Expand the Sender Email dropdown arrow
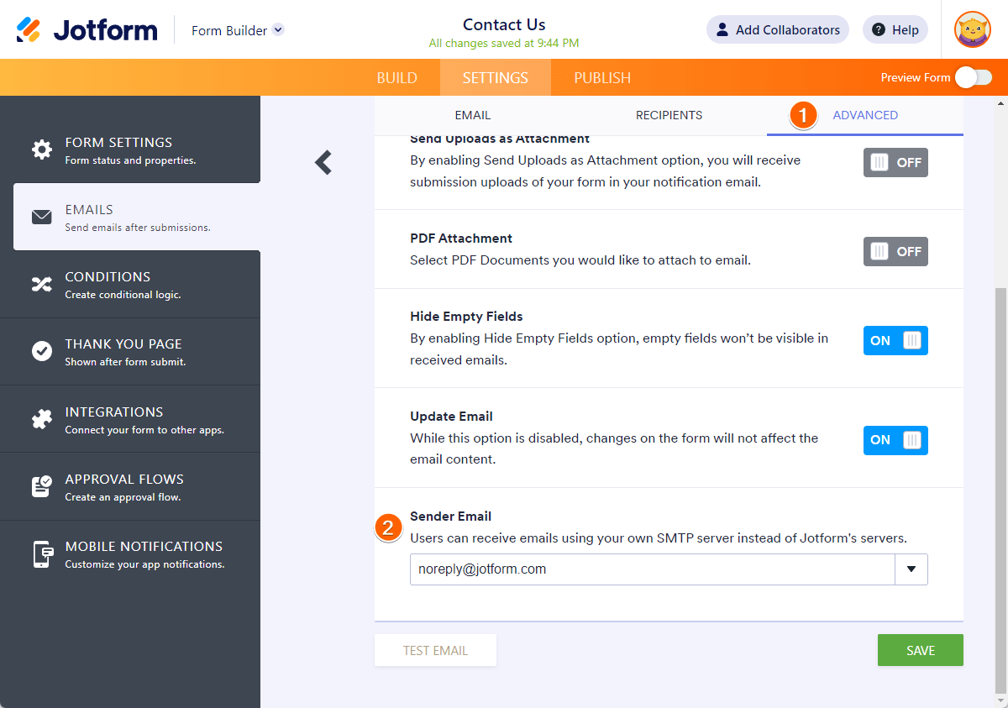 coord(911,569)
